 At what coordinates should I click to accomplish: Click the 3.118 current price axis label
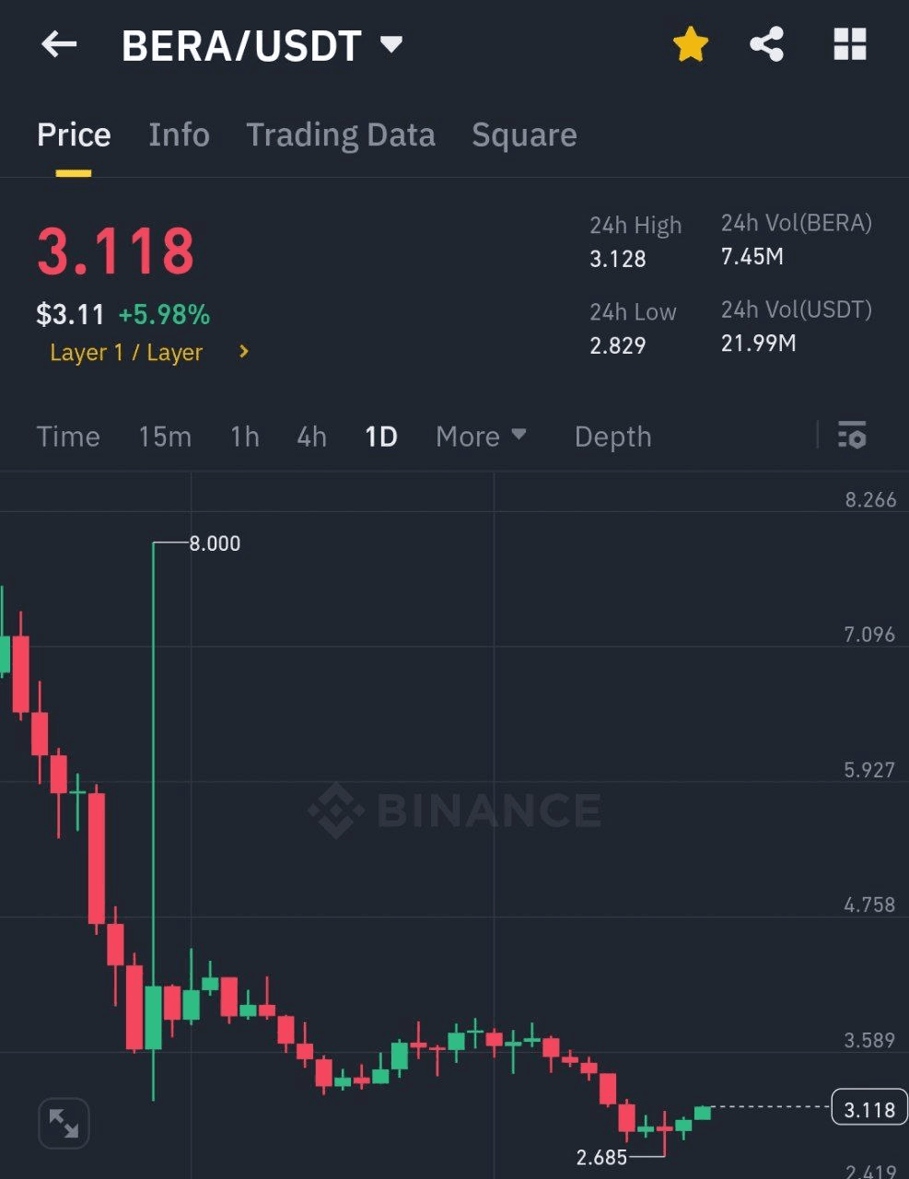[x=868, y=1109]
